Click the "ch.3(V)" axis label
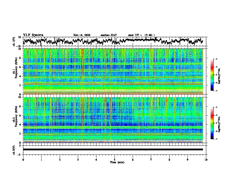 (x=14, y=150)
